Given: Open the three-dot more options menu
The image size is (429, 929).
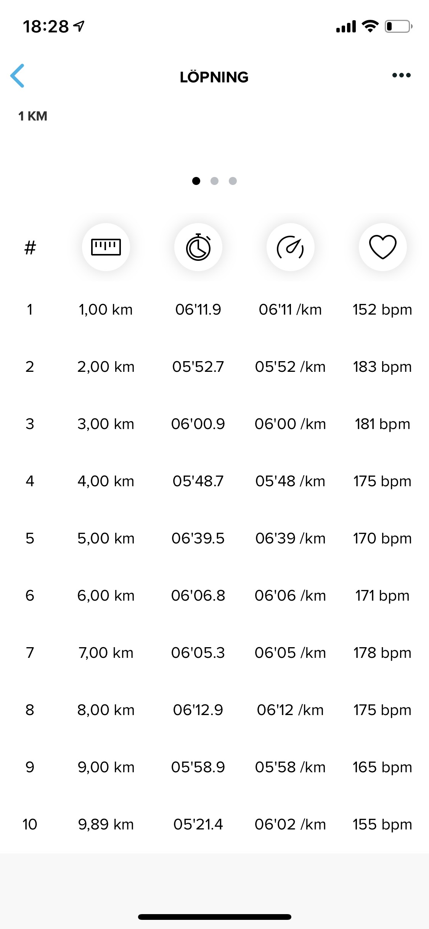Looking at the screenshot, I should (401, 75).
